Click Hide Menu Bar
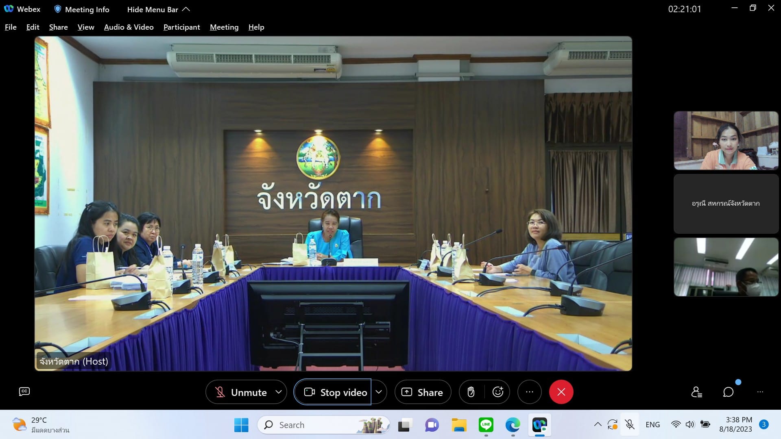 click(158, 9)
